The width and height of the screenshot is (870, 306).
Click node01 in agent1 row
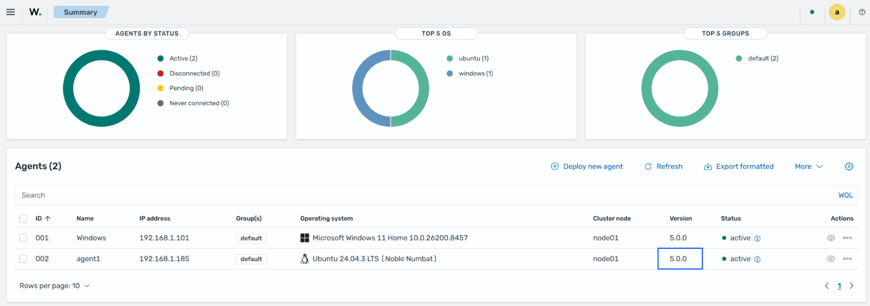[606, 259]
